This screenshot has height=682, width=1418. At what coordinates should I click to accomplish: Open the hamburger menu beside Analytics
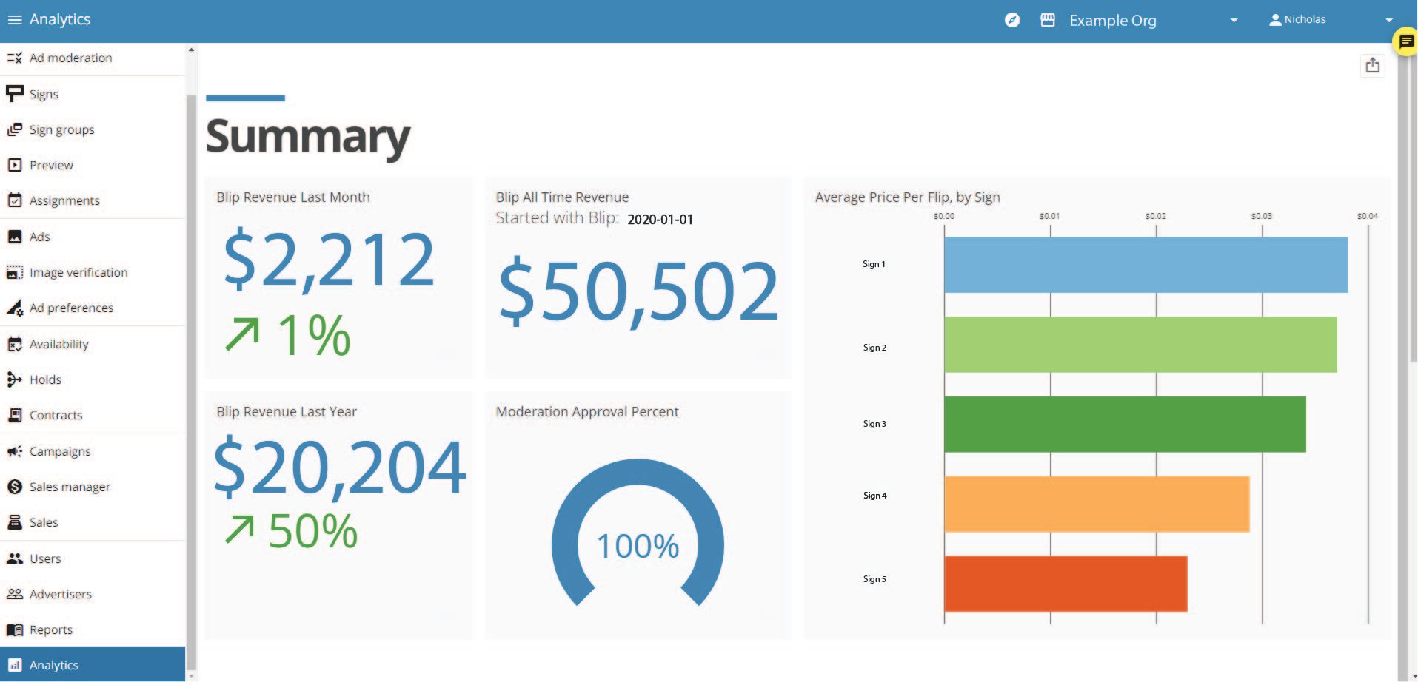(x=14, y=18)
